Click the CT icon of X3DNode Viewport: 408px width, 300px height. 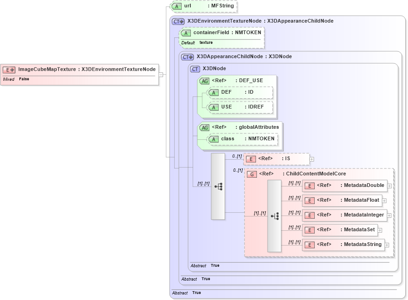click(x=195, y=69)
